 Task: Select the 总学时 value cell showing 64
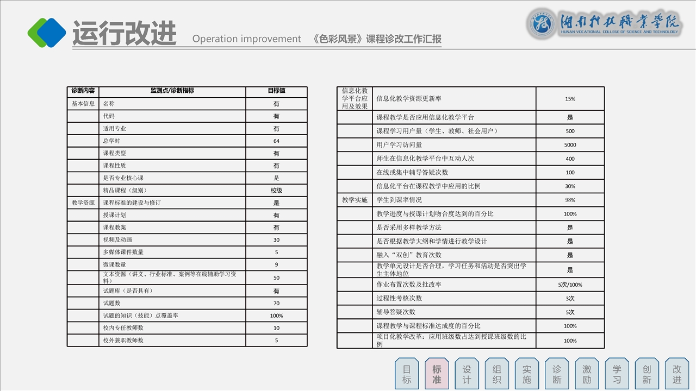tap(276, 141)
